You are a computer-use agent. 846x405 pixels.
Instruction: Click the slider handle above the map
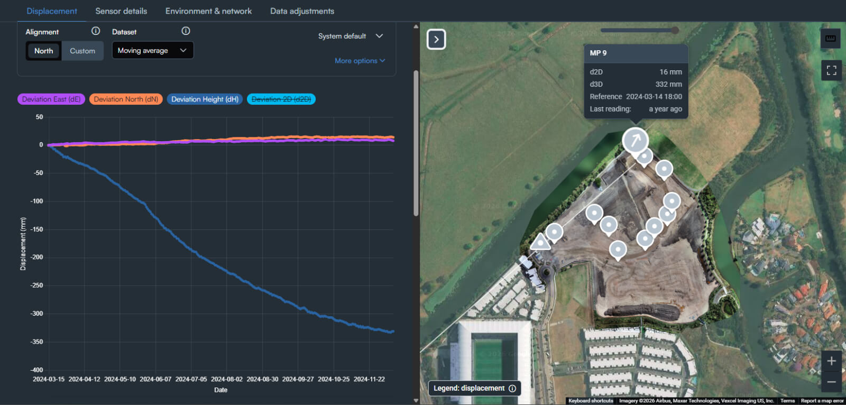pos(675,30)
